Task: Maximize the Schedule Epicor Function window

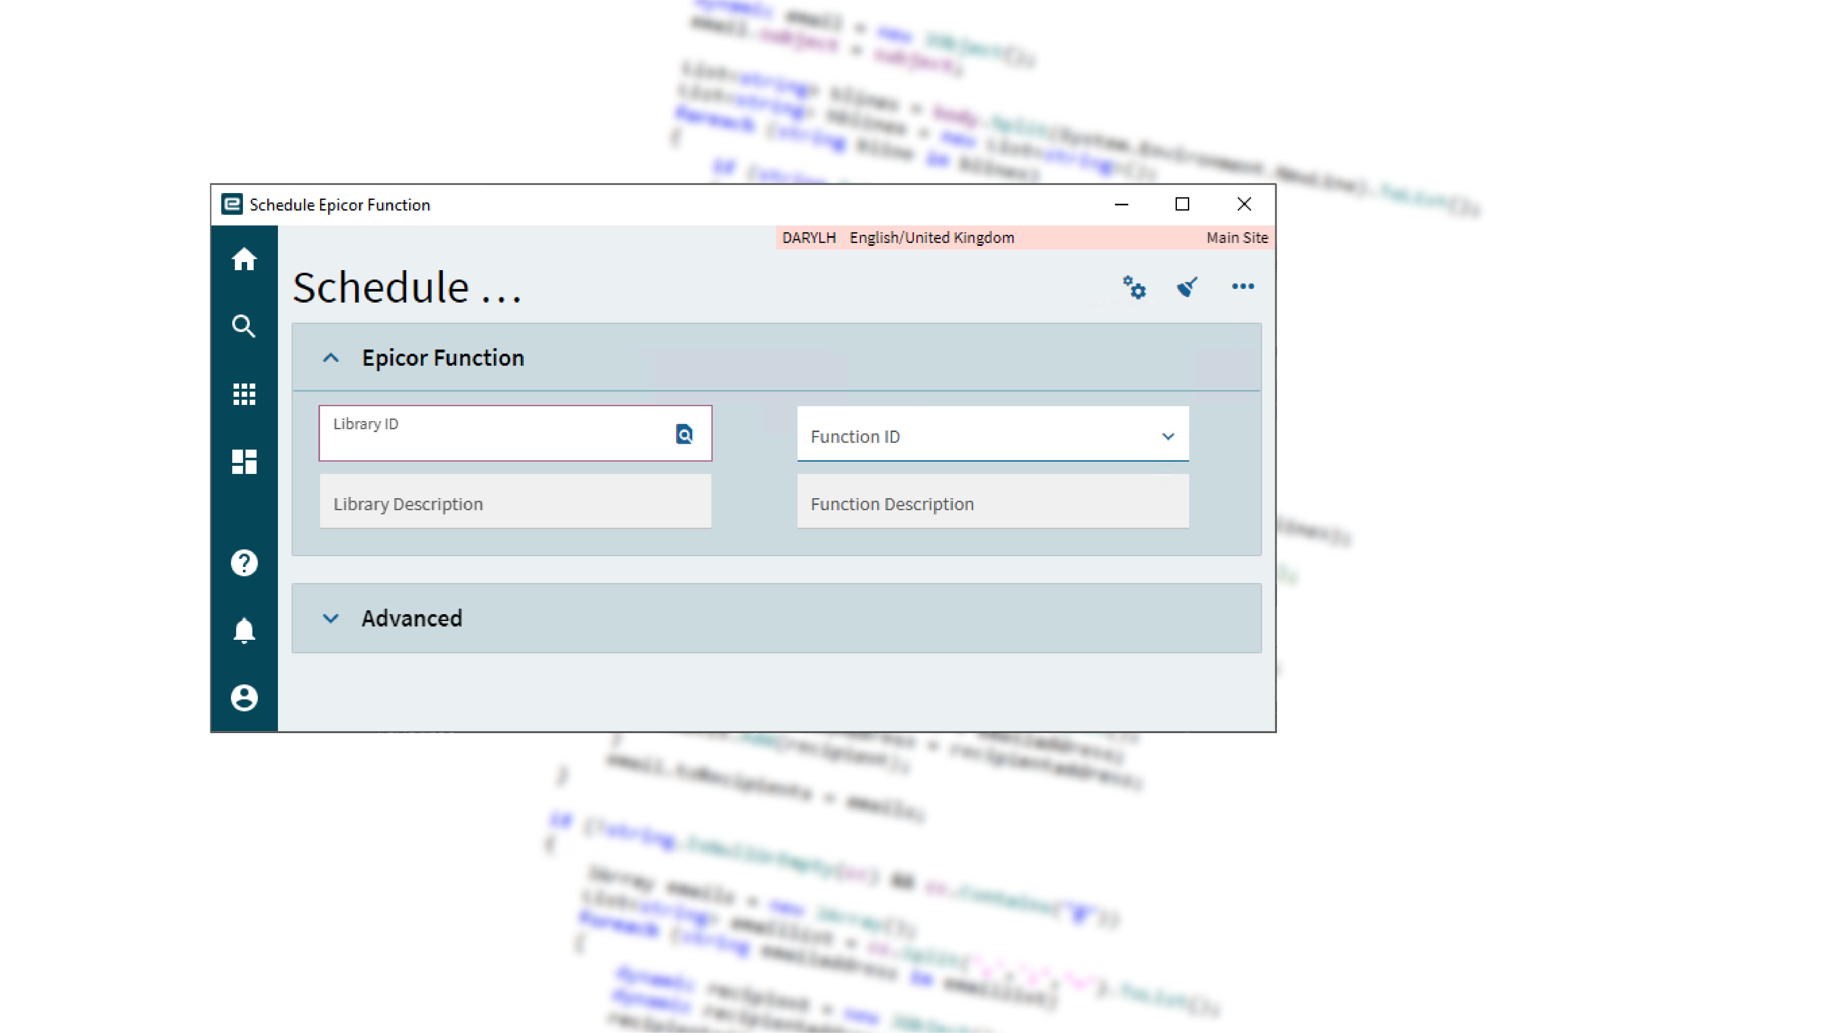Action: [x=1182, y=204]
